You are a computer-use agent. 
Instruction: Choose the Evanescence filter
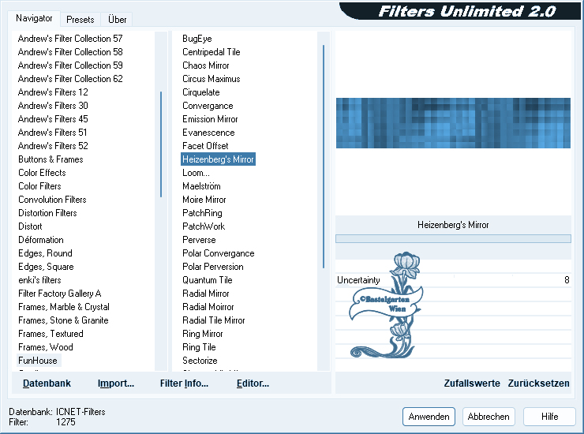coord(208,133)
